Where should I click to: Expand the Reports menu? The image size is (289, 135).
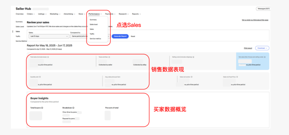(136, 14)
